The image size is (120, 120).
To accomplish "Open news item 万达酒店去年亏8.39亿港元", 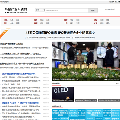I will [x=21, y=91].
